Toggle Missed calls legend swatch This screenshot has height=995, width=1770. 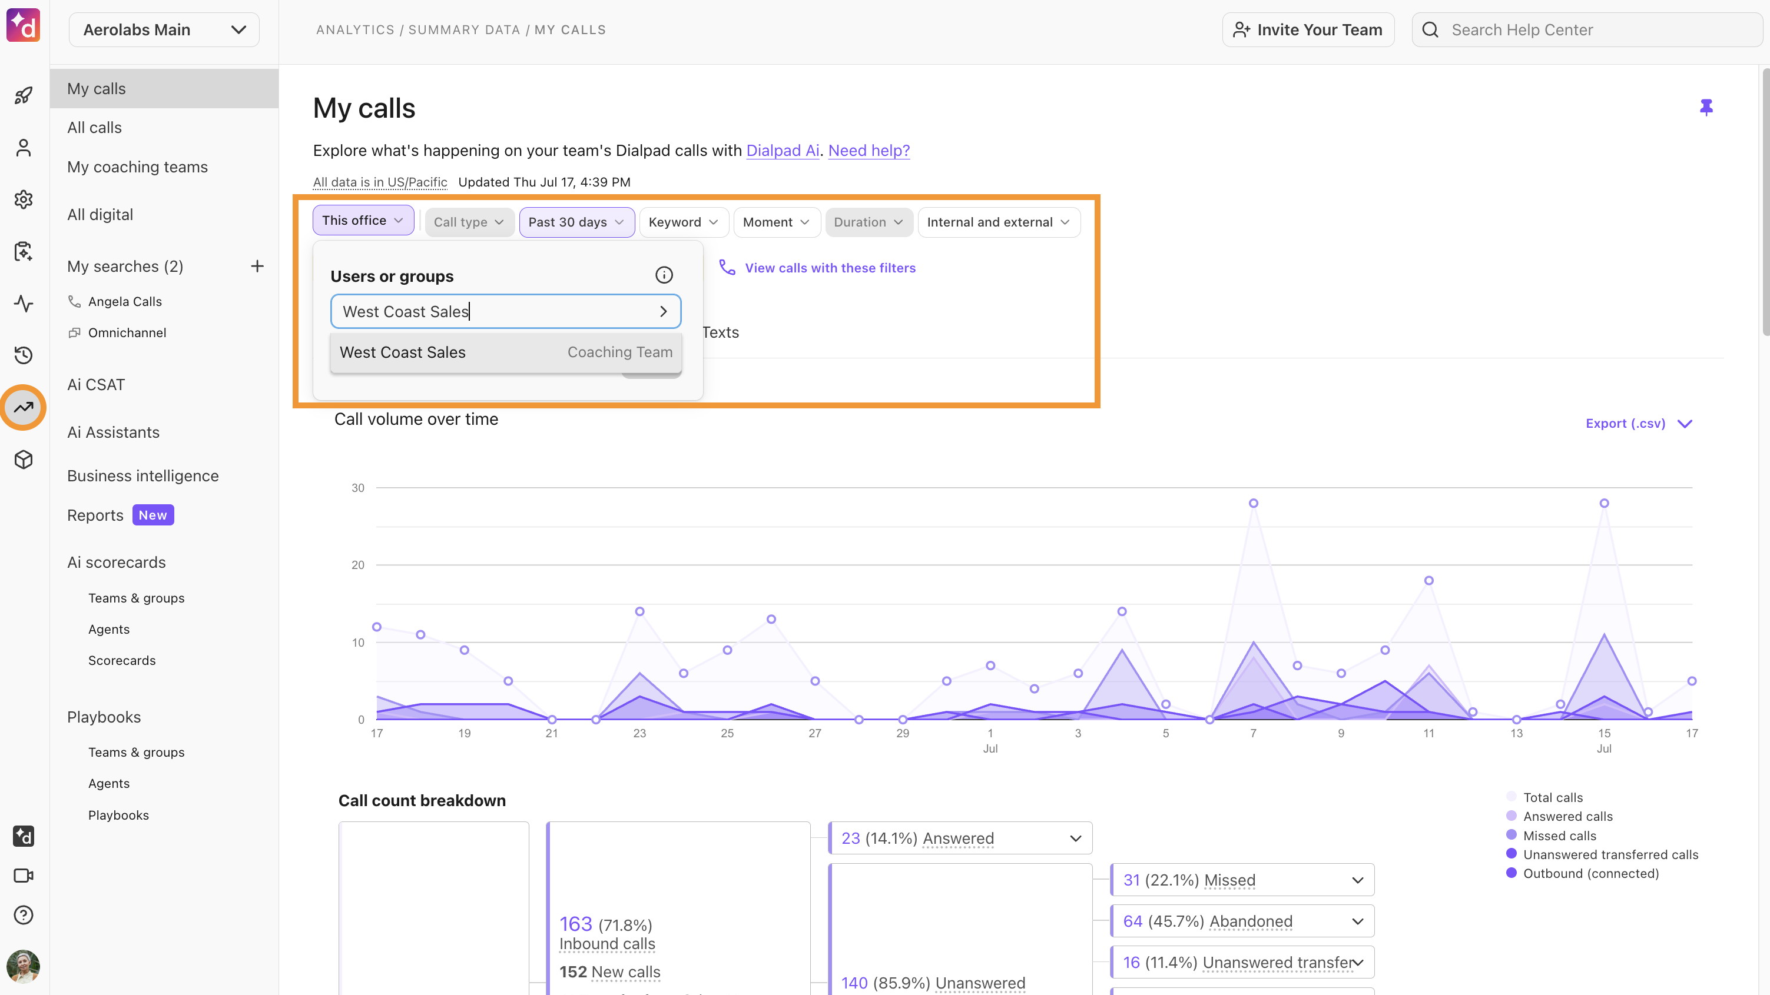(1511, 835)
